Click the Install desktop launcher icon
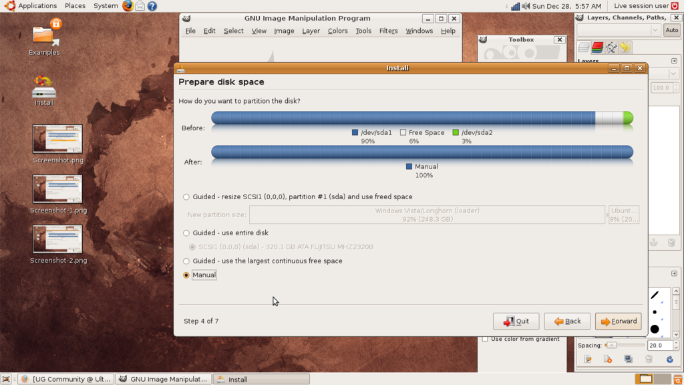The height and width of the screenshot is (385, 684). point(44,90)
